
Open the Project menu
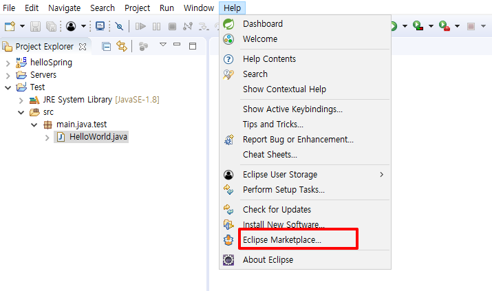(x=137, y=8)
